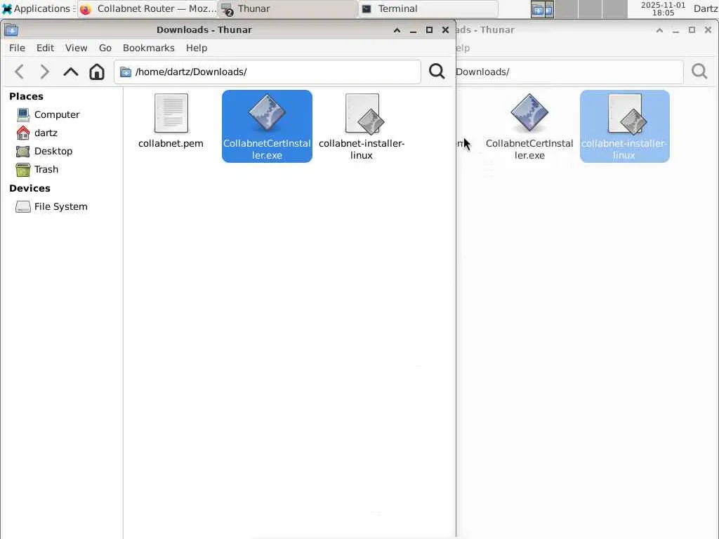The image size is (719, 539).
Task: Open the View menu
Action: [x=76, y=48]
